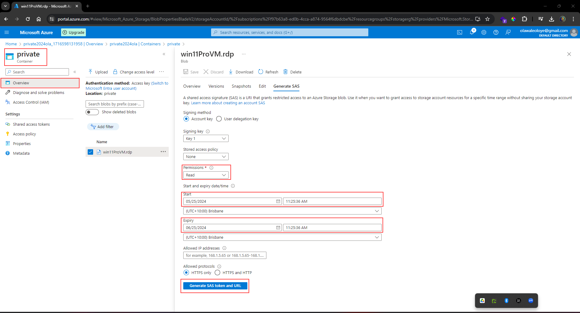Viewport: 580px width, 313px height.
Task: Open private2024ola Containers breadcrumb
Action: pyautogui.click(x=135, y=44)
